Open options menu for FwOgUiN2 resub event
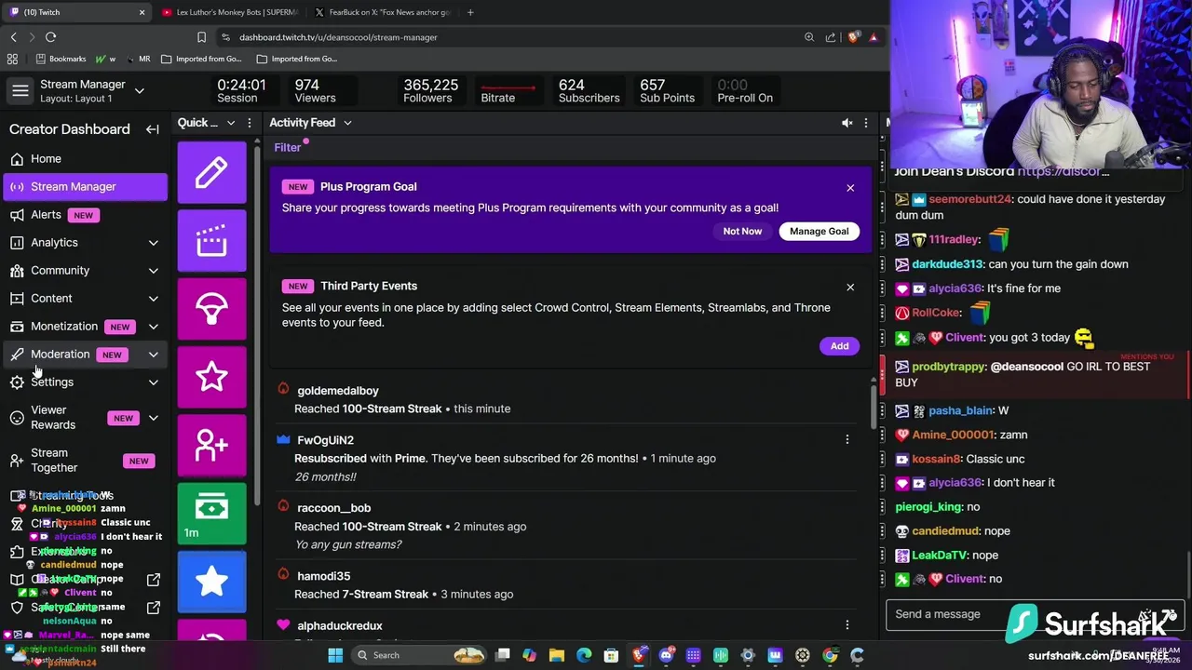Viewport: 1192px width, 670px height. click(847, 440)
